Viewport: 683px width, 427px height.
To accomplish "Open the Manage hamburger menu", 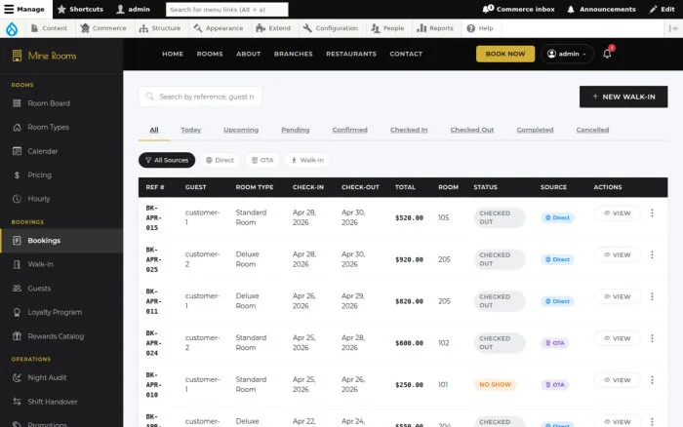I will pyautogui.click(x=24, y=9).
